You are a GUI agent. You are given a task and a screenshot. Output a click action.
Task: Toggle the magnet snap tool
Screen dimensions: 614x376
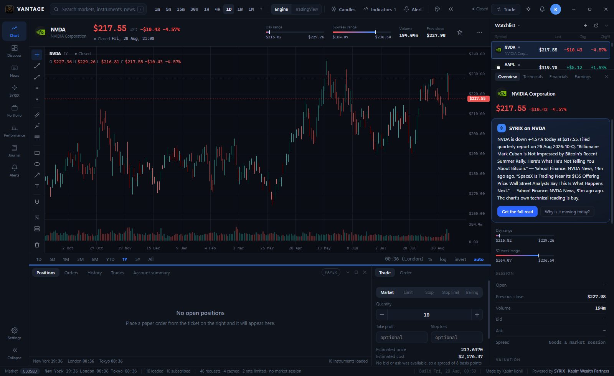click(x=37, y=202)
